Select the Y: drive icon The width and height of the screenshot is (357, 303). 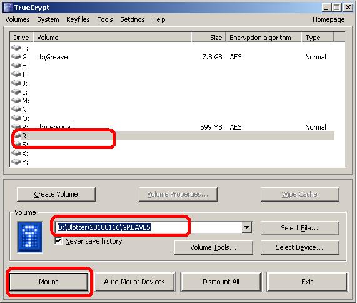click(16, 162)
